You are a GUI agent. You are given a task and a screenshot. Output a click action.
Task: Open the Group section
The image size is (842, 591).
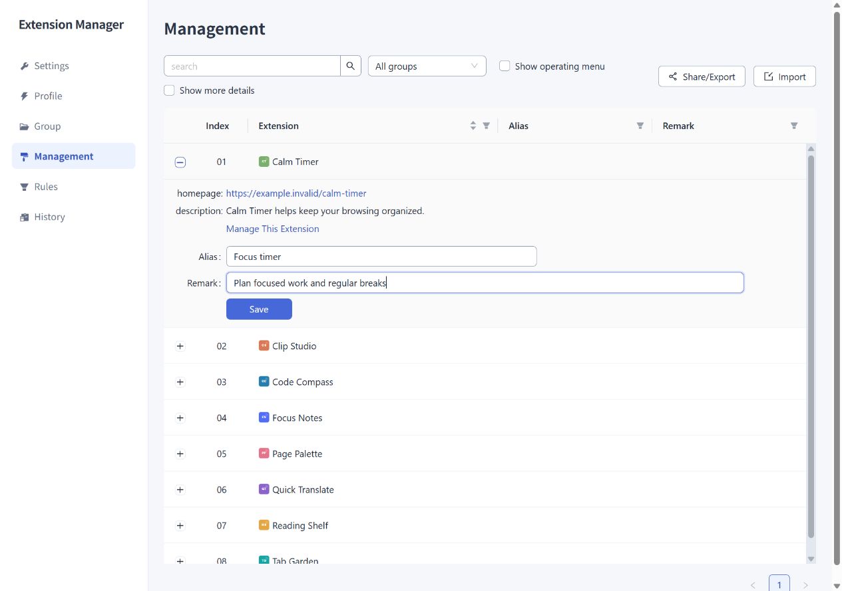pyautogui.click(x=73, y=126)
